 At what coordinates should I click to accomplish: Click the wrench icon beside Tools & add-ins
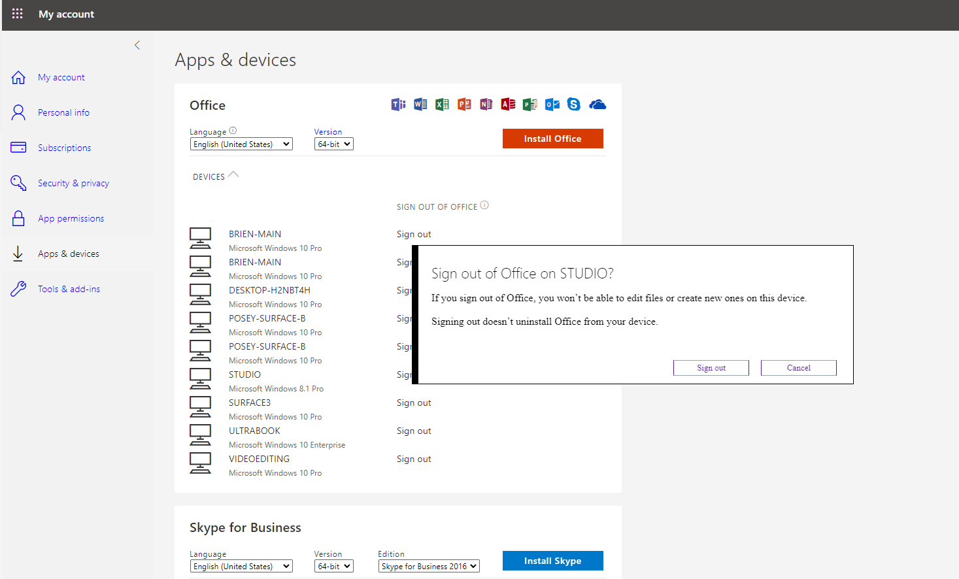tap(18, 289)
